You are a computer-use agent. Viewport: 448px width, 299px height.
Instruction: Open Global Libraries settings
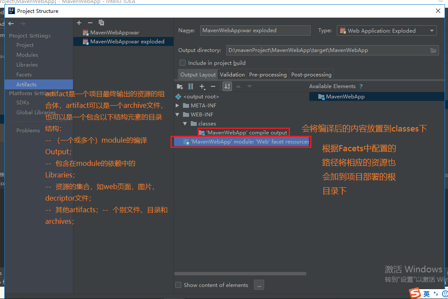click(36, 112)
